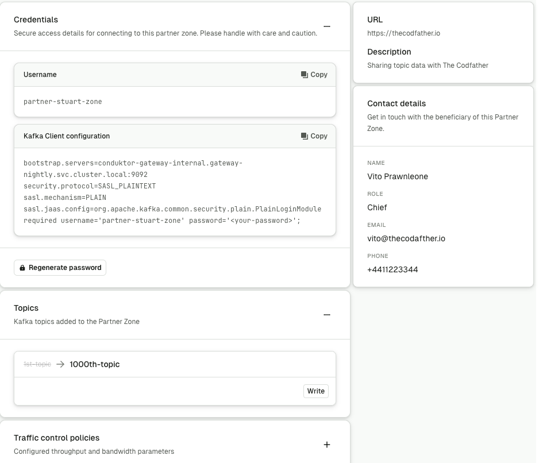Click the crossed-out 1st-topic label
Viewport: 543px width, 463px height.
37,364
